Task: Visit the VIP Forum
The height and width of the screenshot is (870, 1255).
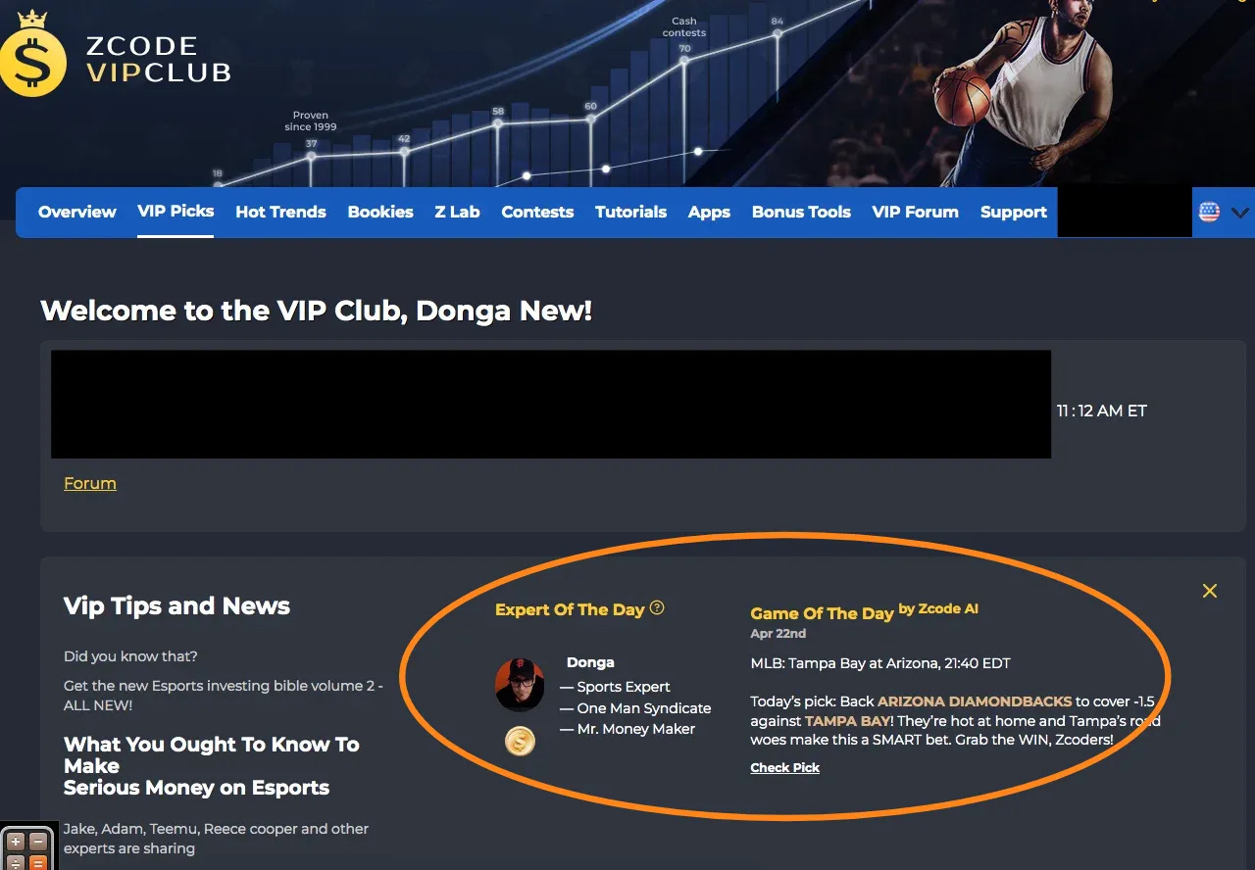Action: 915,212
